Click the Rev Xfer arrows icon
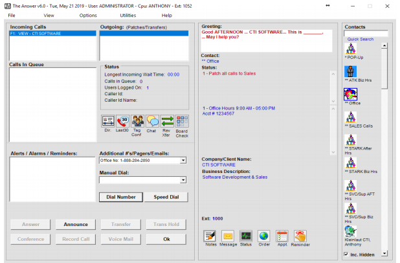Image resolution: width=400 pixels, height=263 pixels. click(x=168, y=121)
